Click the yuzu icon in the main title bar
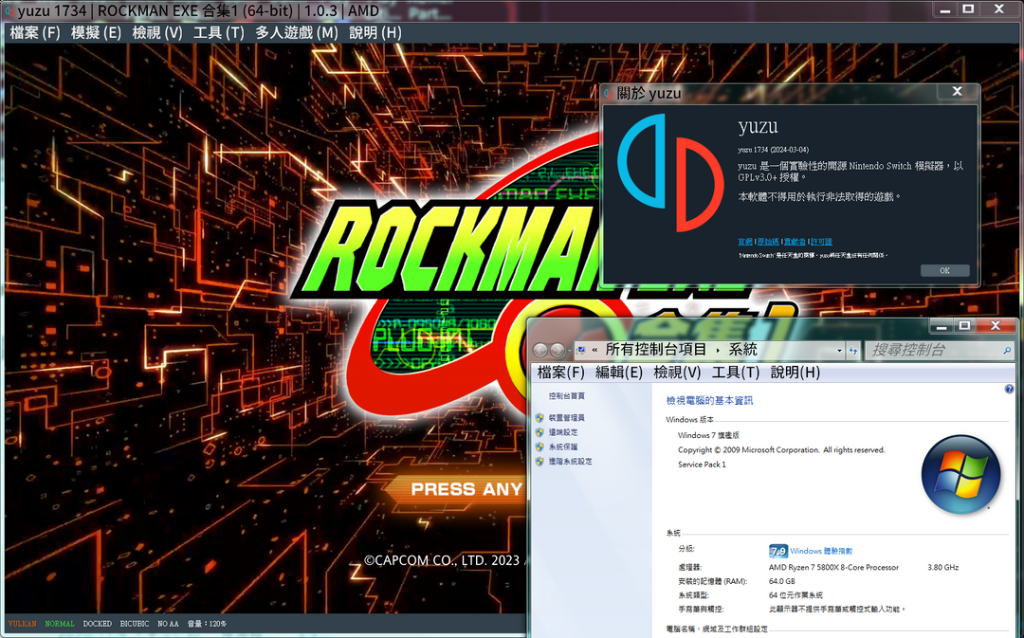Screen dimensions: 1024x638 (9, 11)
